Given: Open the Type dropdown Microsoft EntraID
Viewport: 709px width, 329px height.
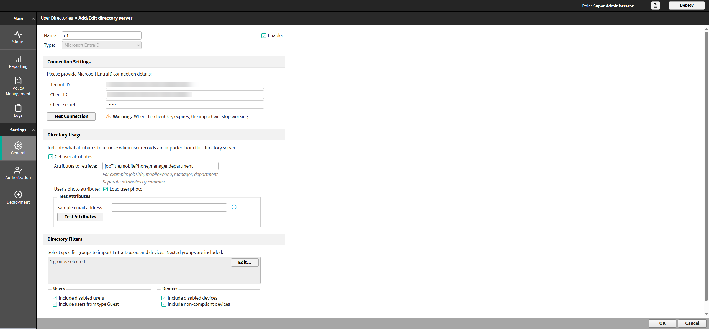Looking at the screenshot, I should coord(102,45).
